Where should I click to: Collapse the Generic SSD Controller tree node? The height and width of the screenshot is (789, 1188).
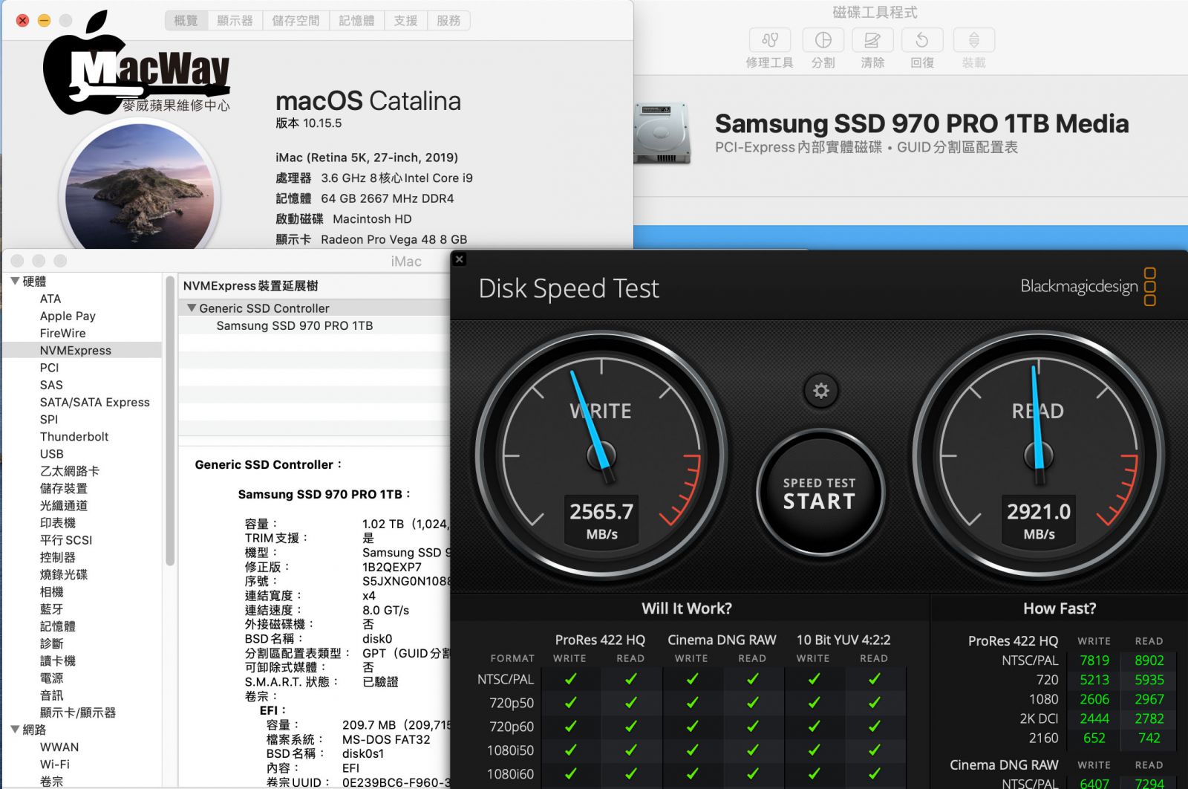click(x=192, y=308)
